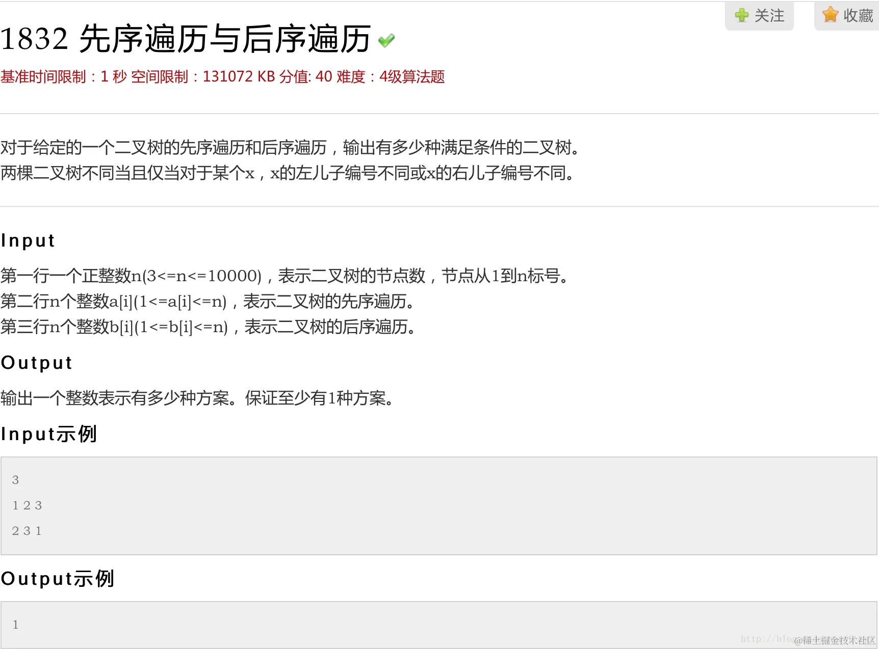The image size is (879, 649).
Task: Click the Input section heading
Action: (28, 240)
